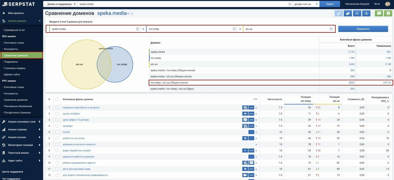Expand 'Анализ ключевых слов' sidebar section
Image resolution: width=394 pixels, height=180 pixels.
(21, 122)
